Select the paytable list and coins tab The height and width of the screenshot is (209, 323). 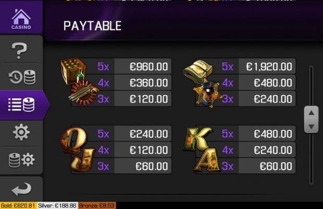pos(22,104)
